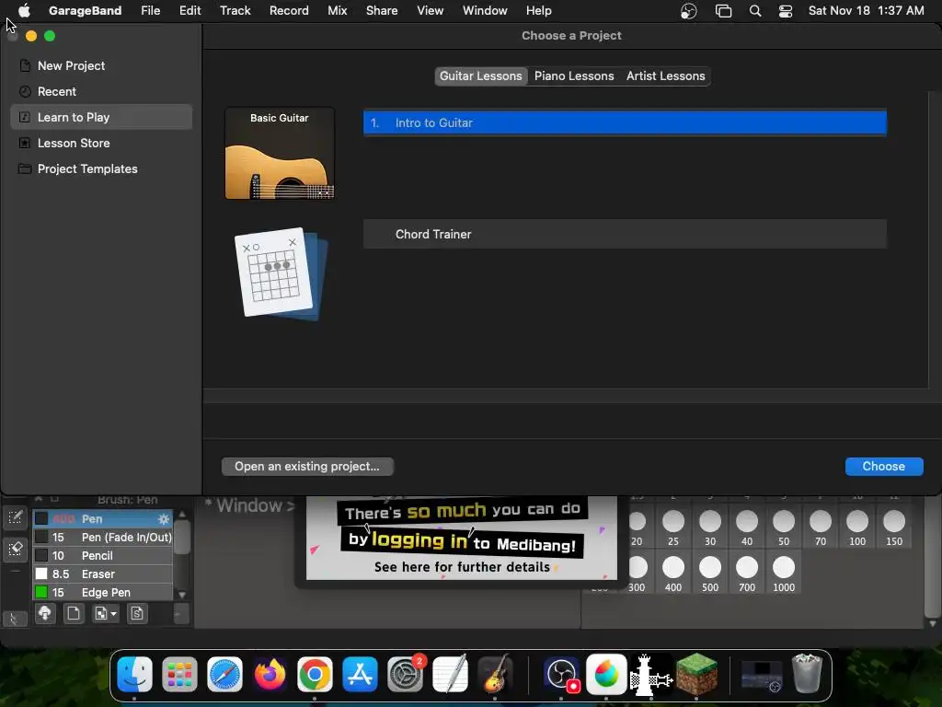Open TextEdit from the Dock
This screenshot has width=942, height=707.
(450, 674)
